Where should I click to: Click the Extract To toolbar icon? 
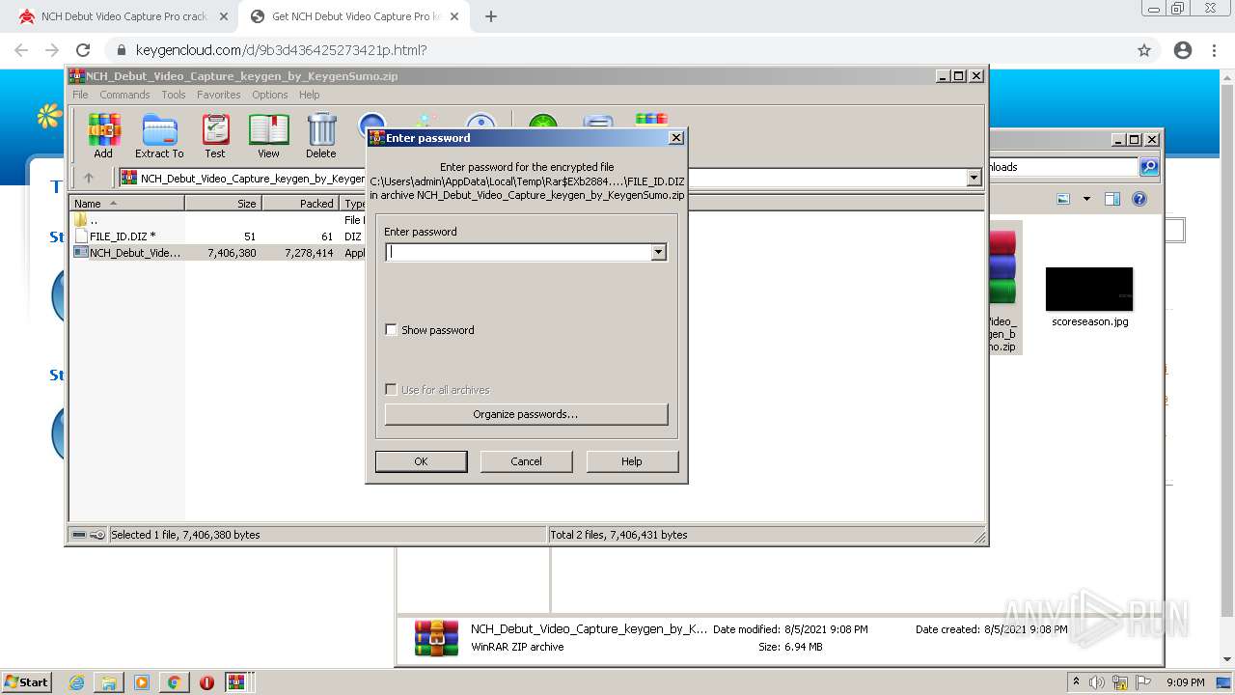[159, 135]
